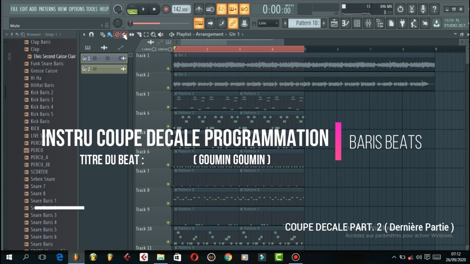This screenshot has height=264, width=470.
Task: Open the FILE menu
Action: click(x=14, y=9)
